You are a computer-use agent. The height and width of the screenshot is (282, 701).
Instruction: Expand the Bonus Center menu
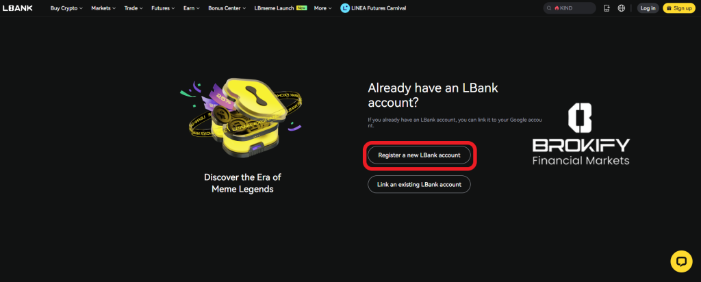(x=227, y=8)
